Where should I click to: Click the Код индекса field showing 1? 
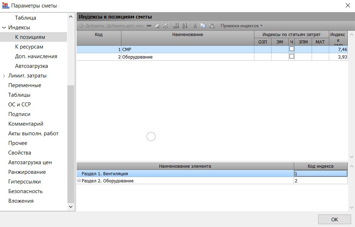click(321, 173)
